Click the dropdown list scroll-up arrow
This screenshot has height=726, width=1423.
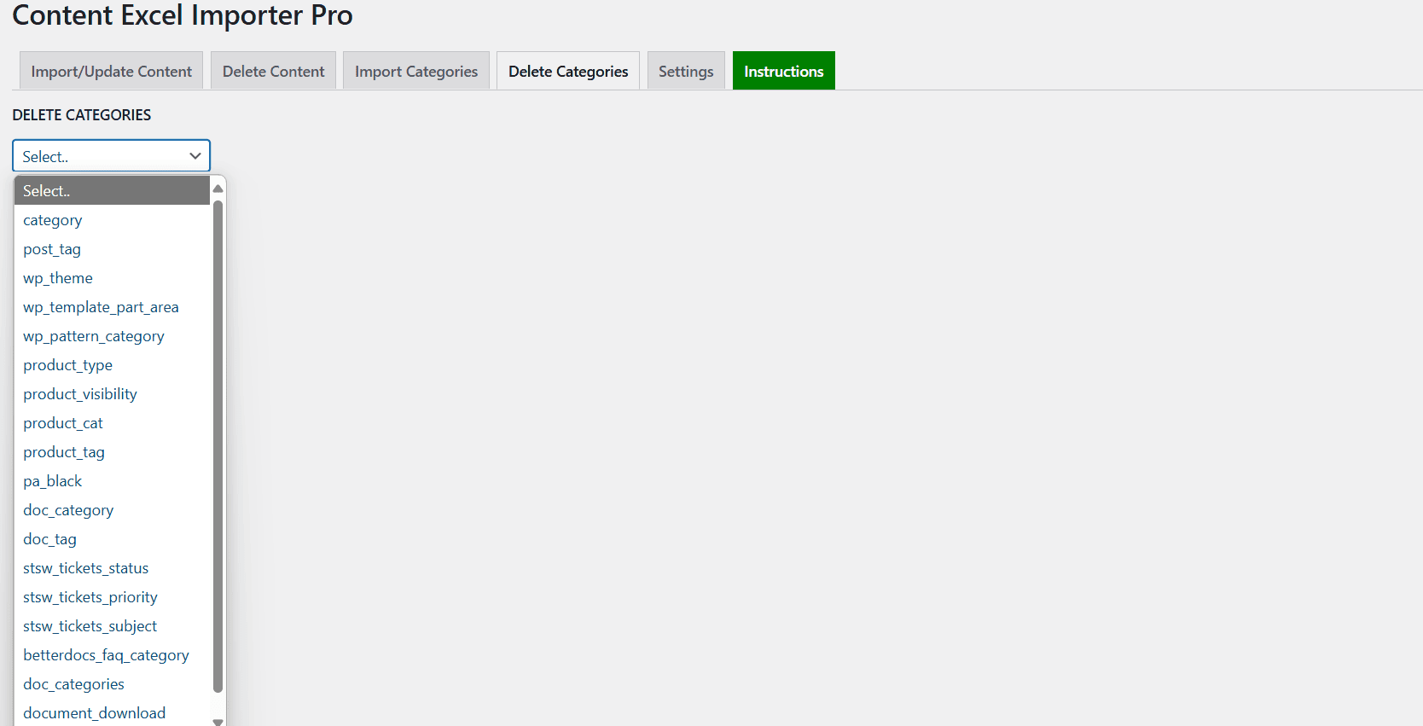click(218, 189)
